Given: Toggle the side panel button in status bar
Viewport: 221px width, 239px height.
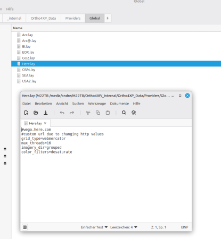Looking at the screenshot, I should click(x=25, y=227).
